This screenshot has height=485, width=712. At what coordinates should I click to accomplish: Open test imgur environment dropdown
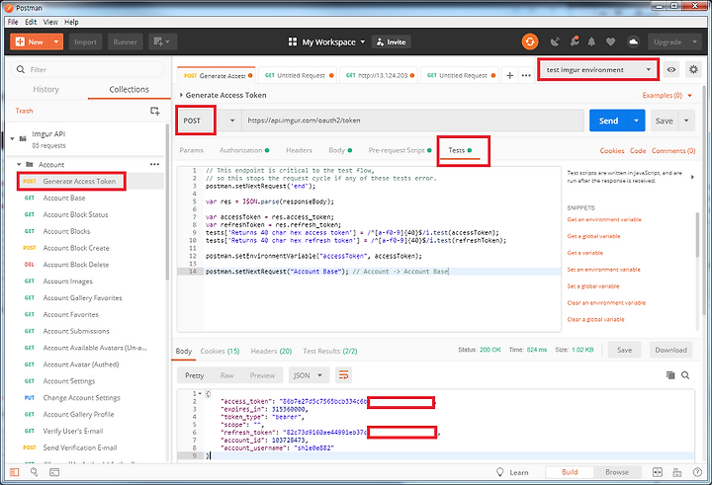[x=598, y=70]
